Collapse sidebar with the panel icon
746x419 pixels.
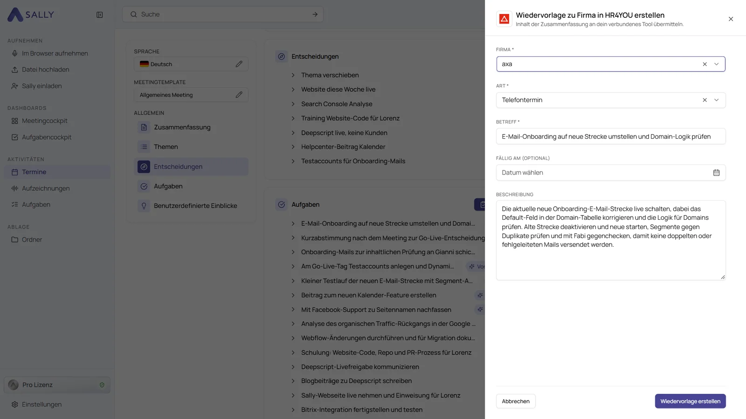click(x=99, y=15)
